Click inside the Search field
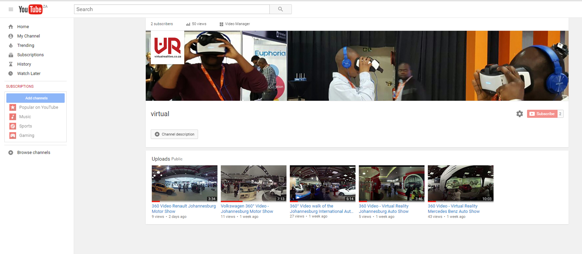Screen dimensions: 582x254 coord(171,9)
